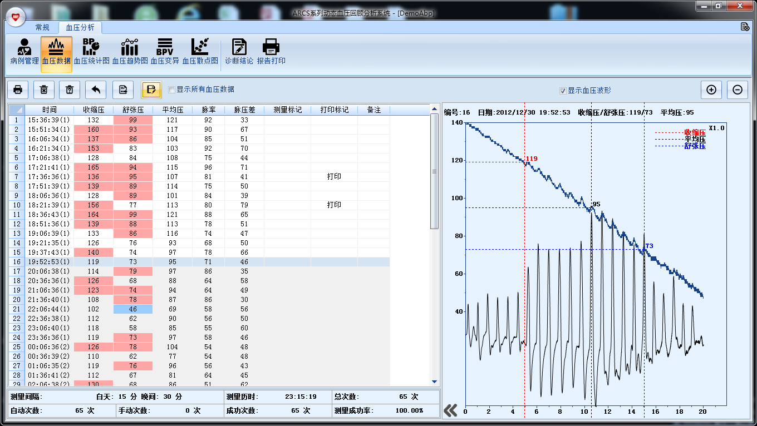Collapse the chart panel with the double-chevron
The width and height of the screenshot is (757, 426).
[450, 410]
